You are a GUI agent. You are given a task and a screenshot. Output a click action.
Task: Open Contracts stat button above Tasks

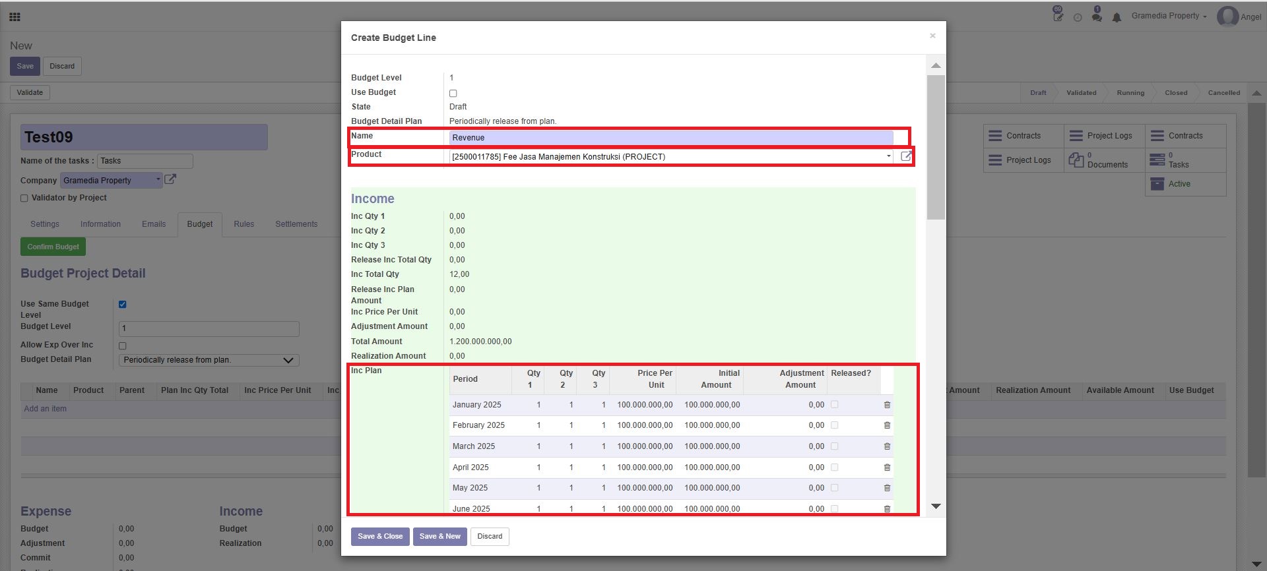(x=1185, y=136)
